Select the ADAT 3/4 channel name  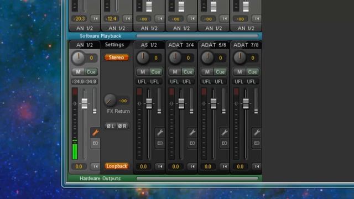181,45
